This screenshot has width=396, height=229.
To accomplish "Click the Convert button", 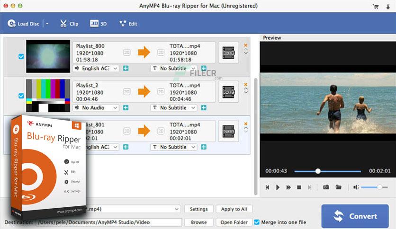I will coord(355,216).
